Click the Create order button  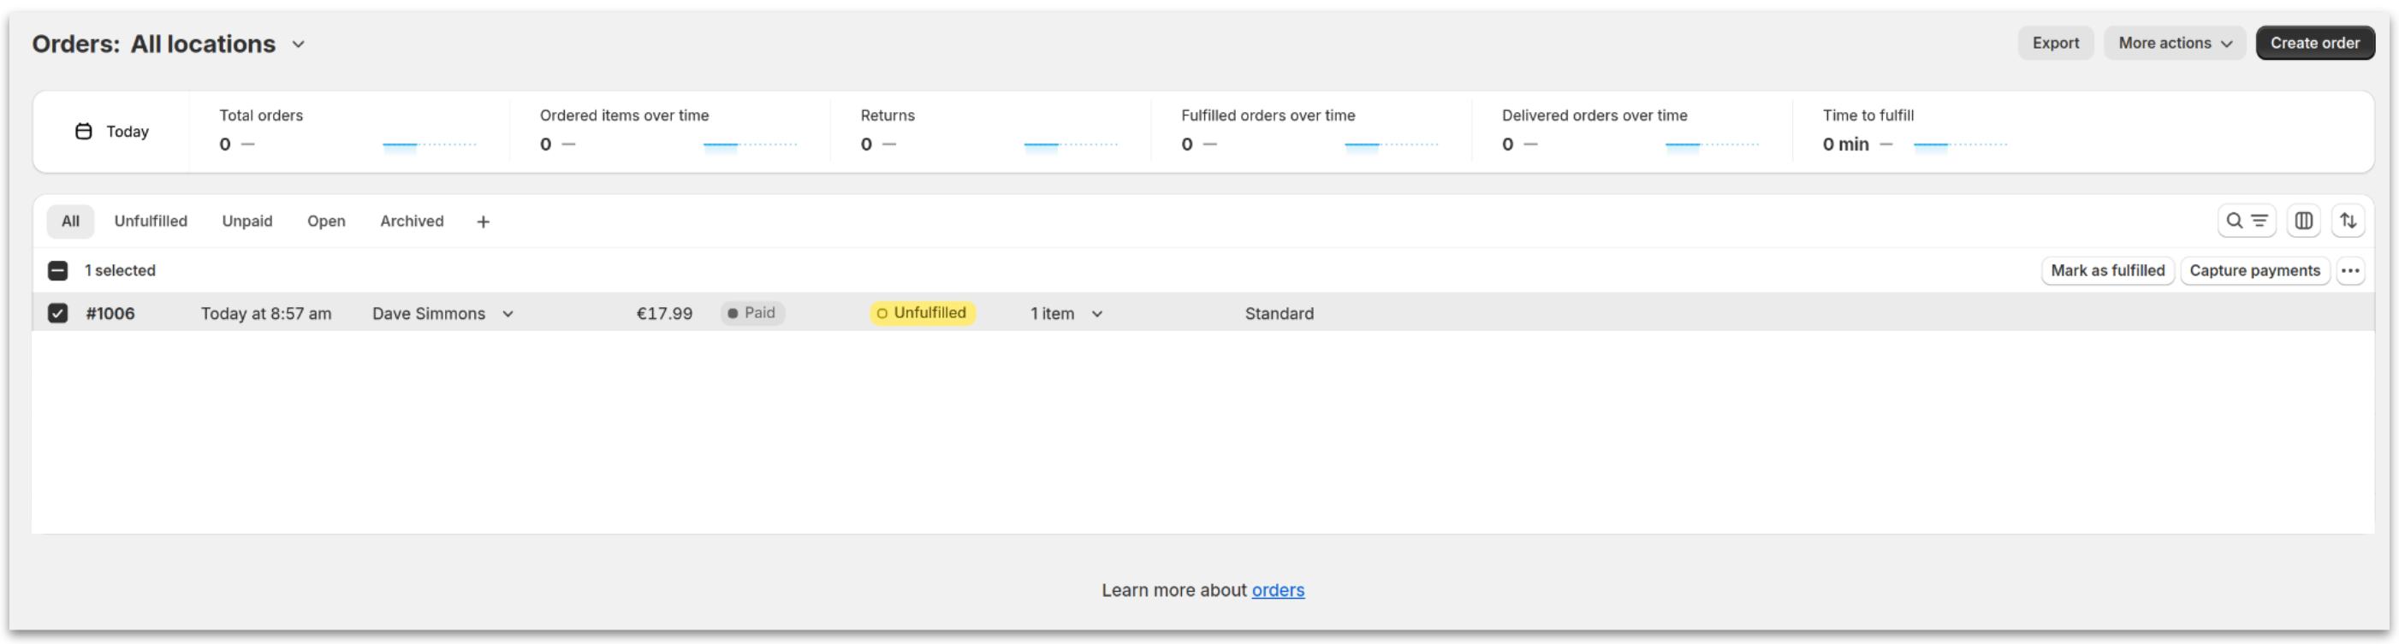(x=2314, y=43)
